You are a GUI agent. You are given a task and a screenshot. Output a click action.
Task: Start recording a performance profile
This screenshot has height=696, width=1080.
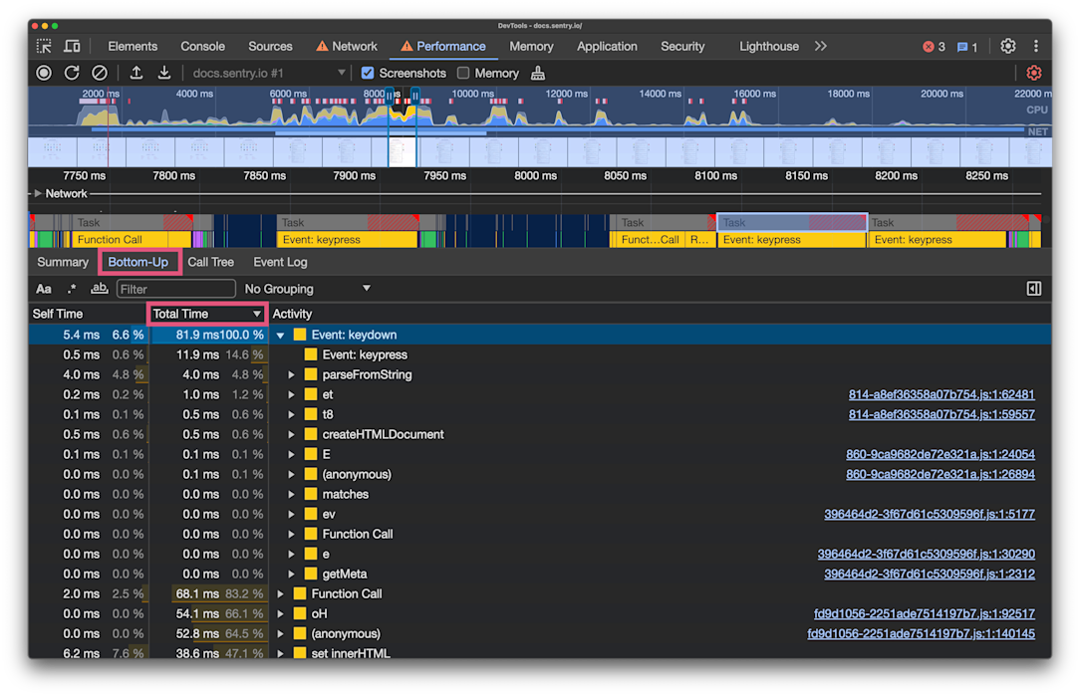(44, 73)
